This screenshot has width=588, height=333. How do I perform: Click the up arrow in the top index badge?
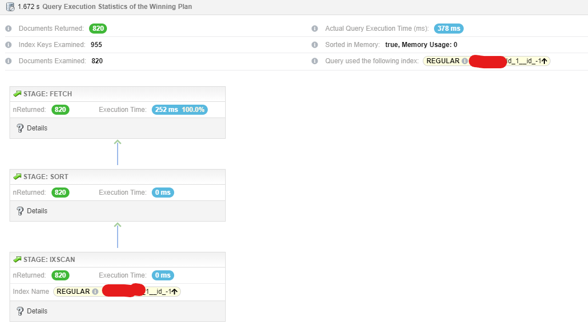544,60
